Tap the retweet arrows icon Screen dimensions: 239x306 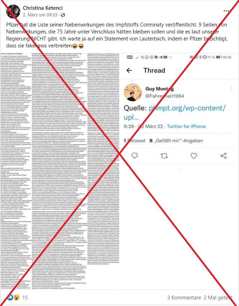164,156
